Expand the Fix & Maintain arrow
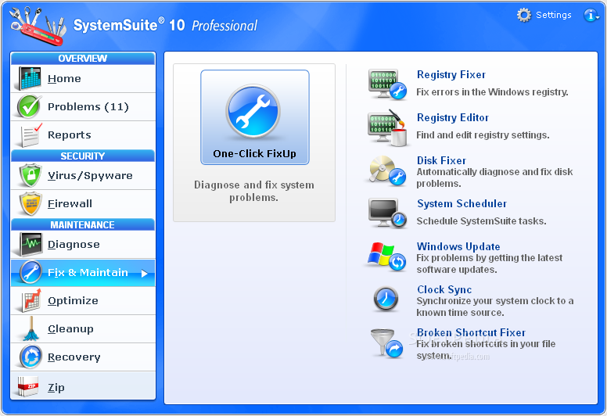This screenshot has width=607, height=416. point(145,274)
